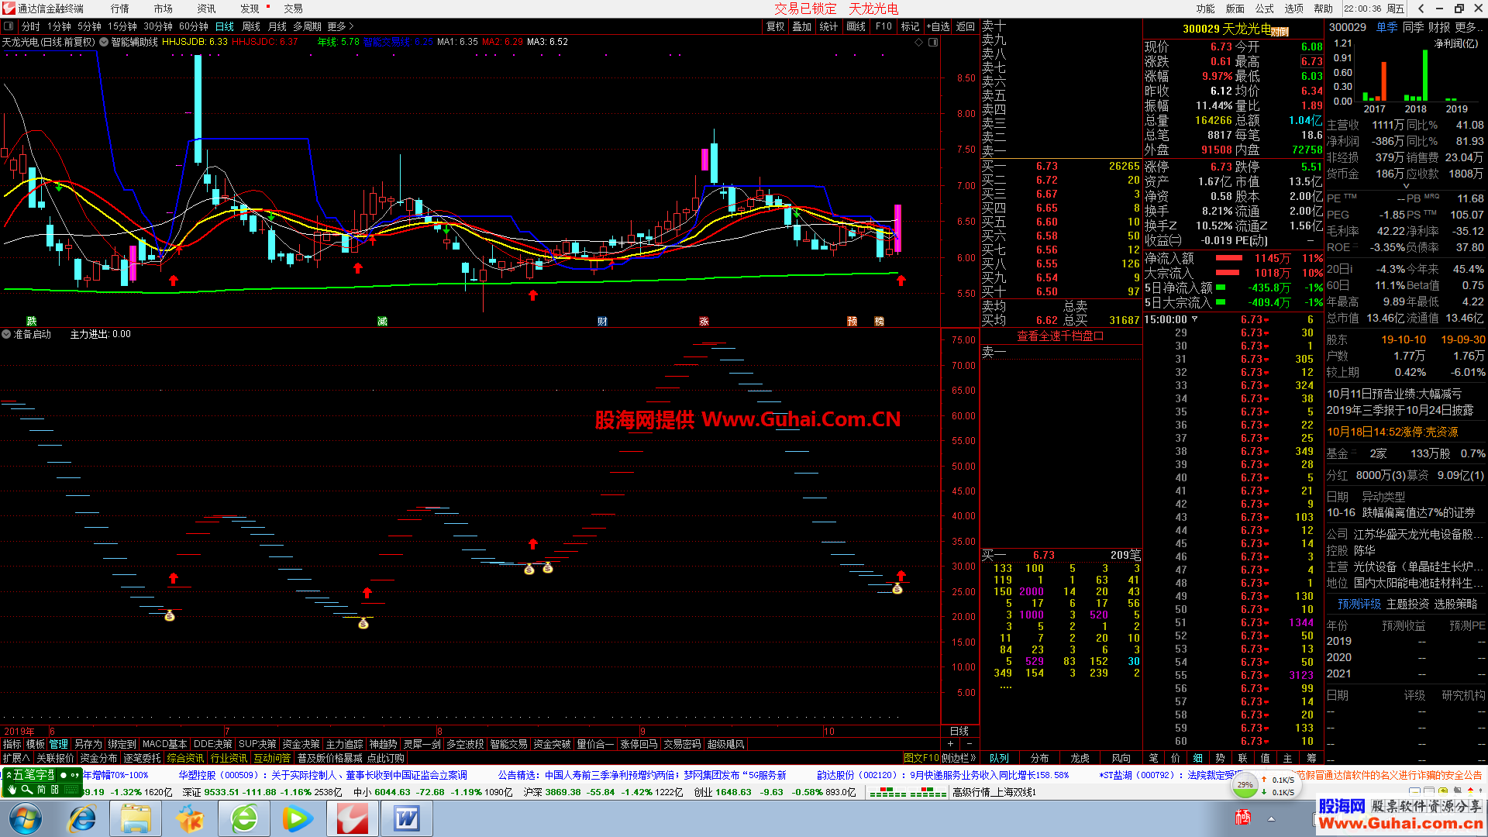Viewport: 1488px width, 837px height.
Task: Select the 周线 weekly period
Action: [x=250, y=26]
